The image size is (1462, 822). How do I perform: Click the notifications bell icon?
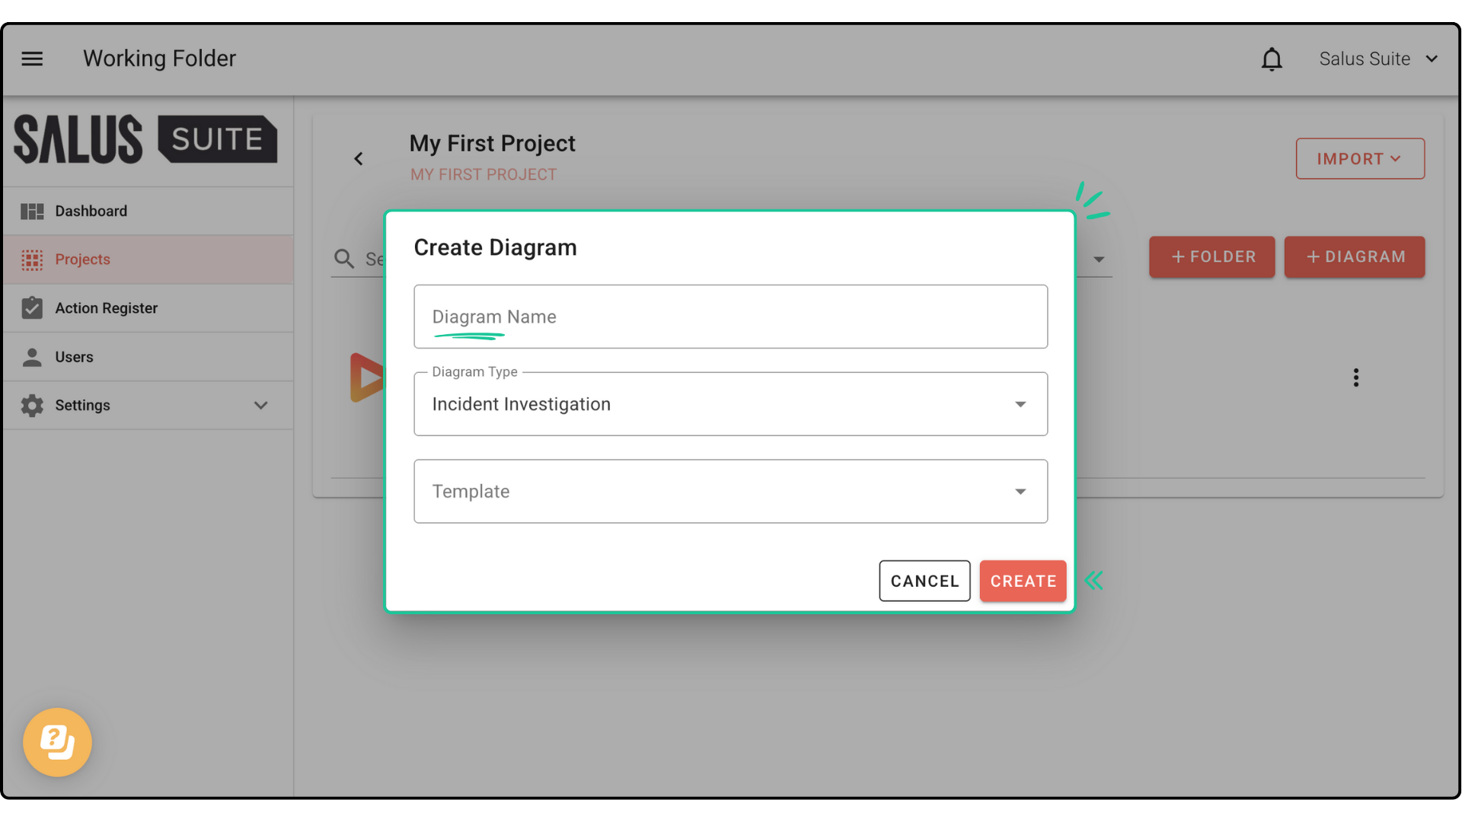point(1271,59)
